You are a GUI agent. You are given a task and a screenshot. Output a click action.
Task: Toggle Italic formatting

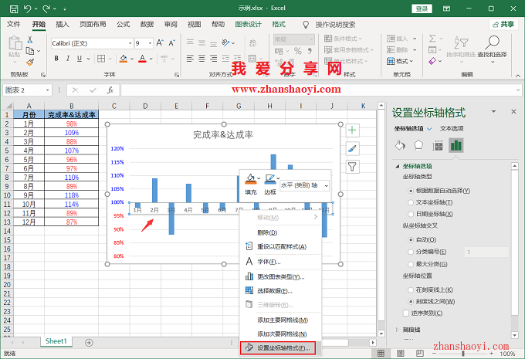pos(68,59)
